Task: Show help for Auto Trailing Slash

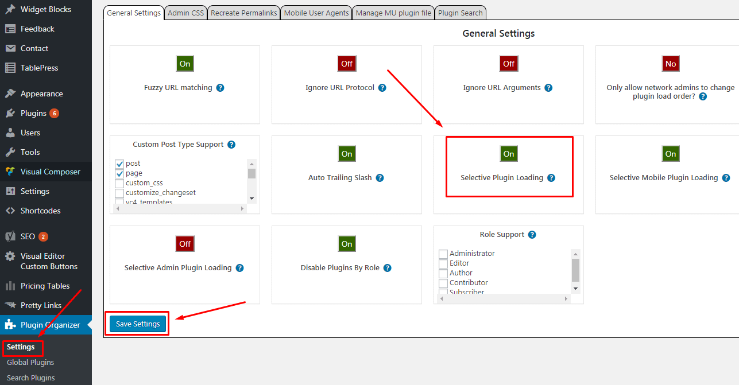Action: tap(380, 178)
